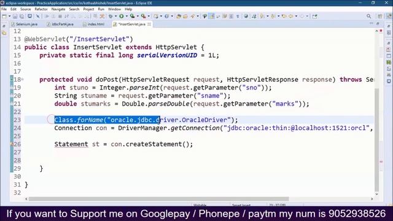This screenshot has width=393, height=221.
Task: Click the Last Edit Location arrow icon
Action: click(x=284, y=17)
